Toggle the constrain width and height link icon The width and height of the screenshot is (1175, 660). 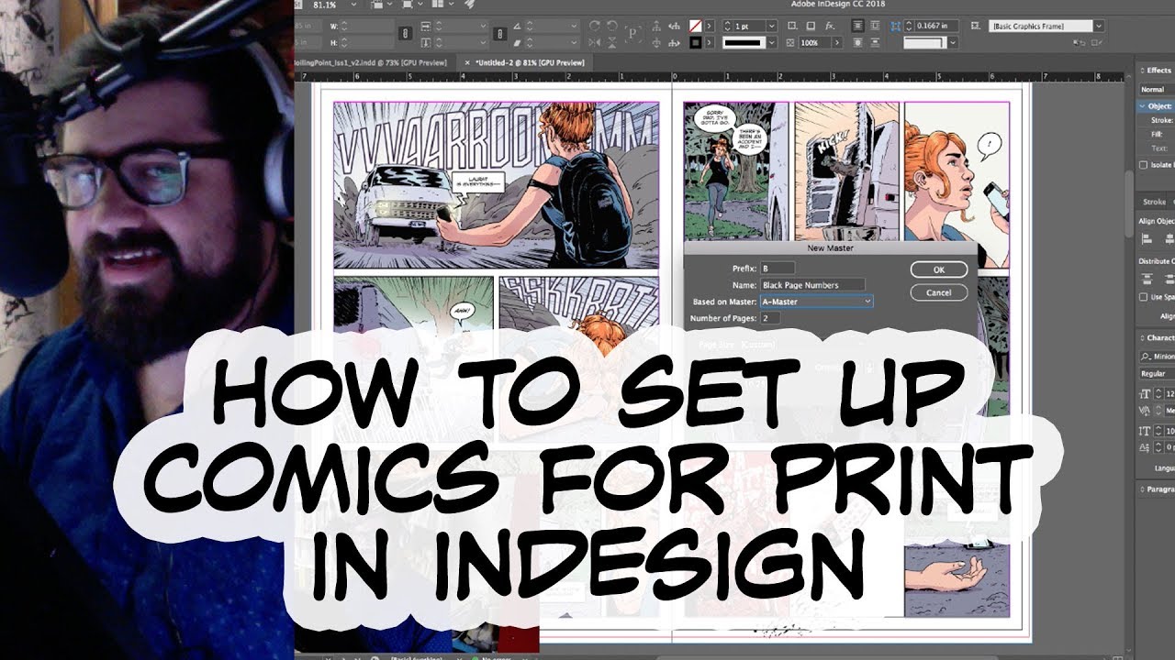click(405, 33)
